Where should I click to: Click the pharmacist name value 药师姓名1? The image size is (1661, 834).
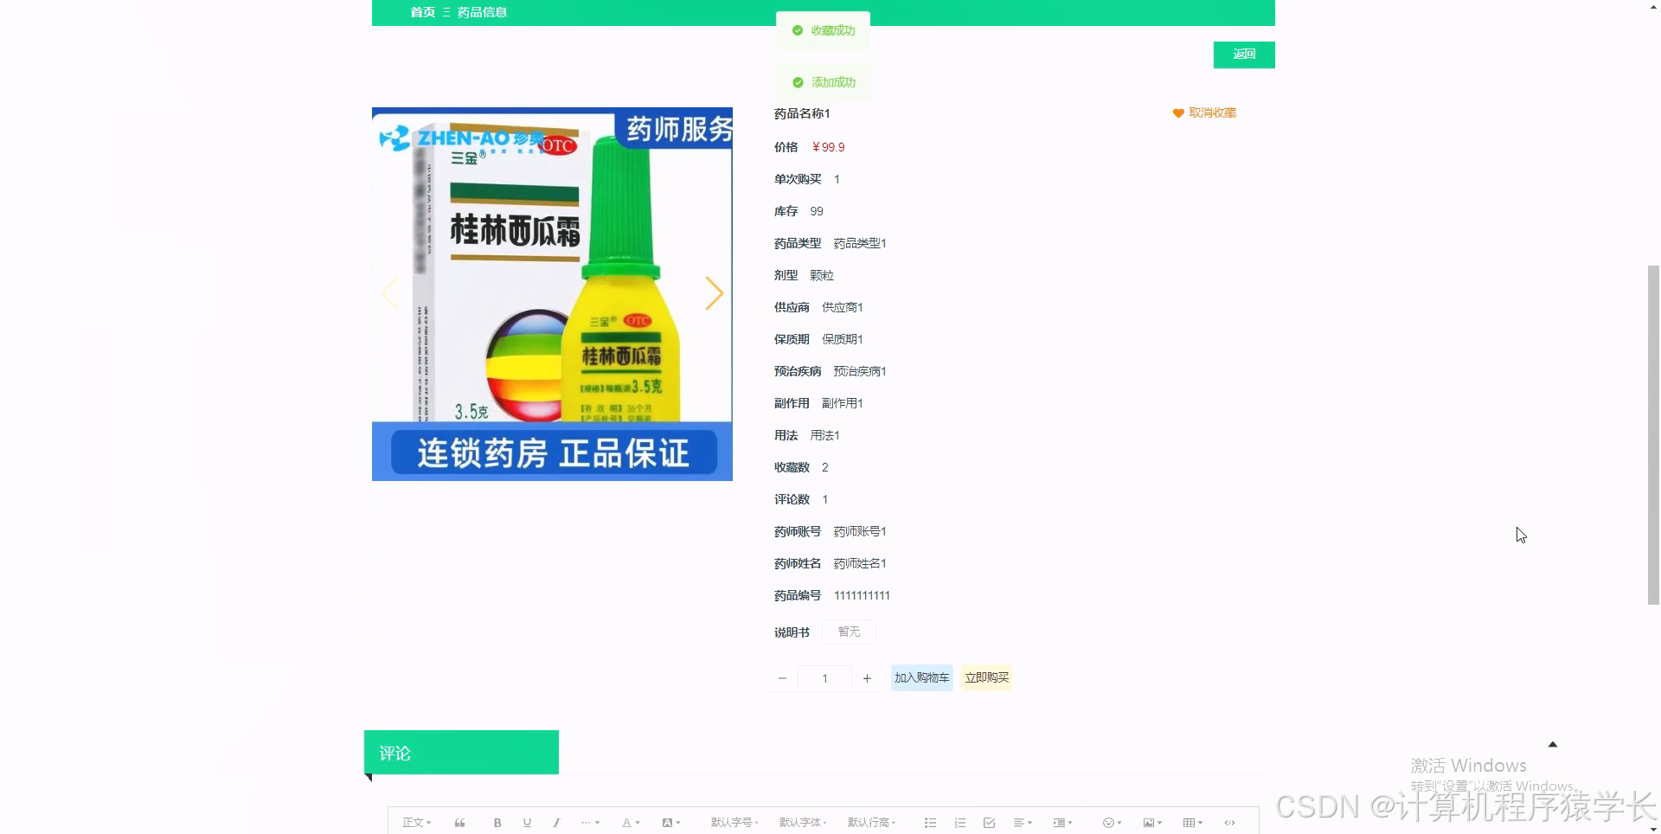pos(859,563)
